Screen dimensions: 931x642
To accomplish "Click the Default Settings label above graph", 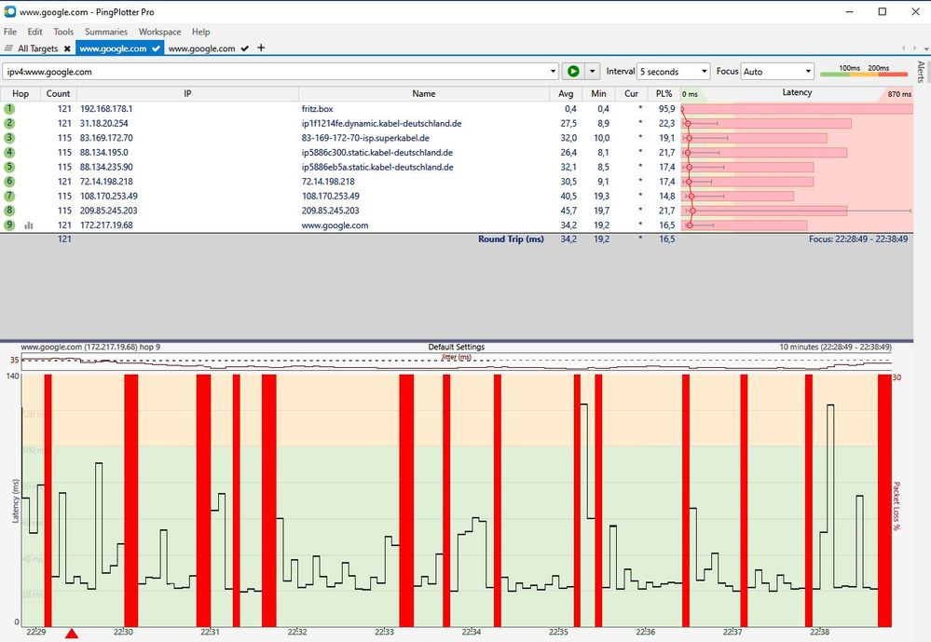I will click(x=457, y=347).
